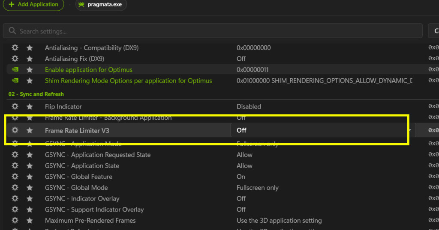The height and width of the screenshot is (230, 439).
Task: Toggle favorite star for Enable application for Optimus
Action: (x=30, y=70)
